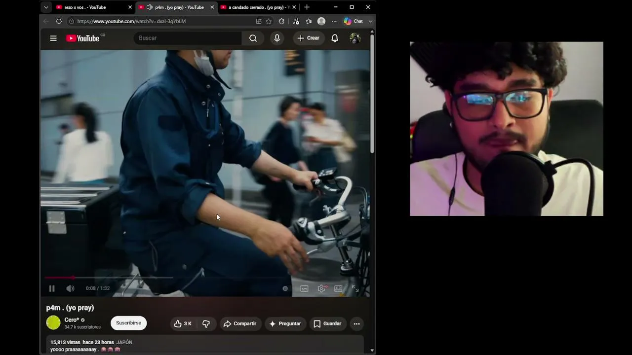Expand the tab search dropdown
Image resolution: width=632 pixels, height=355 pixels.
click(46, 7)
